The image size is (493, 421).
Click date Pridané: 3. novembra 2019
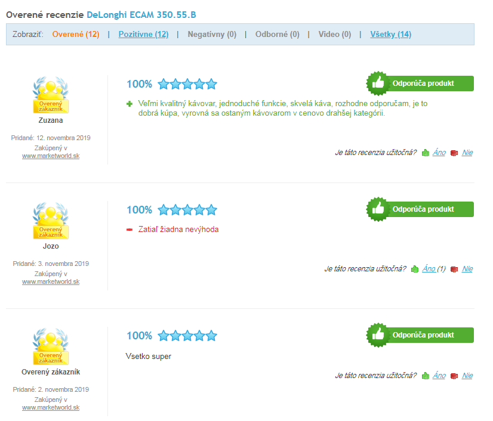pos(51,264)
